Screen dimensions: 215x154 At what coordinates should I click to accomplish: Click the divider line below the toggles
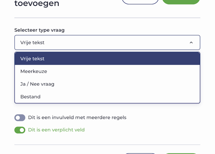[107, 145]
